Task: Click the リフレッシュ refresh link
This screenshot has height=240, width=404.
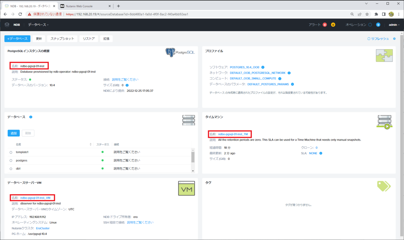Action: (x=378, y=39)
